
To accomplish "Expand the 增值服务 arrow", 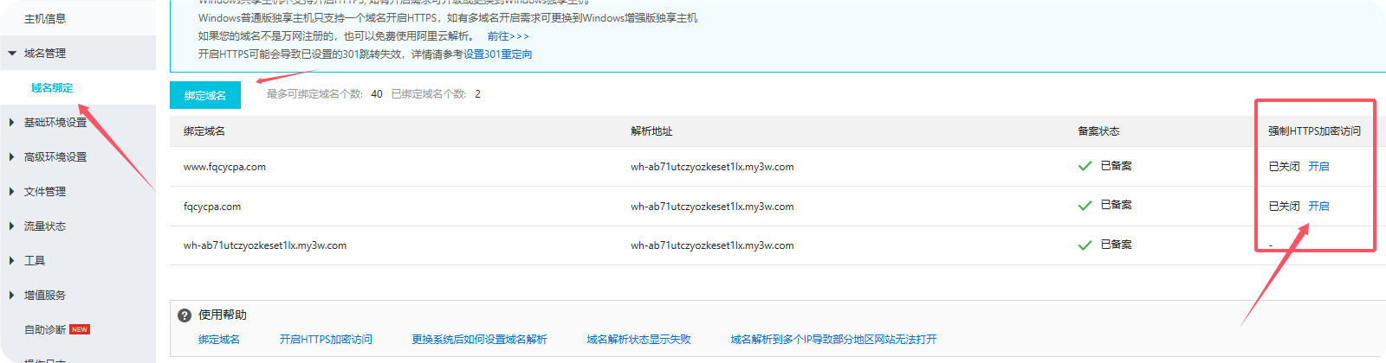I will tap(12, 296).
